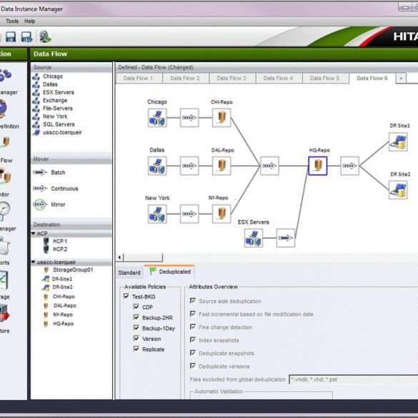
Task: Click the Save floppy disk icon
Action: pos(11,36)
